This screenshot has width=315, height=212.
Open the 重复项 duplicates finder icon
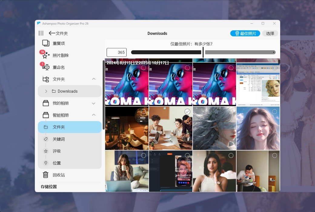pos(46,43)
